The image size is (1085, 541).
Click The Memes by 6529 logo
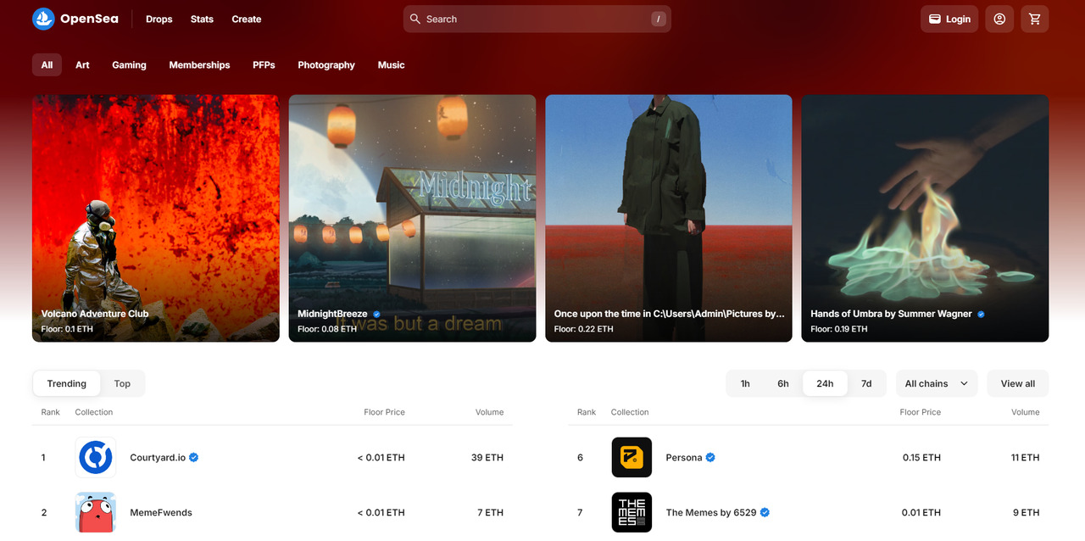tap(632, 512)
